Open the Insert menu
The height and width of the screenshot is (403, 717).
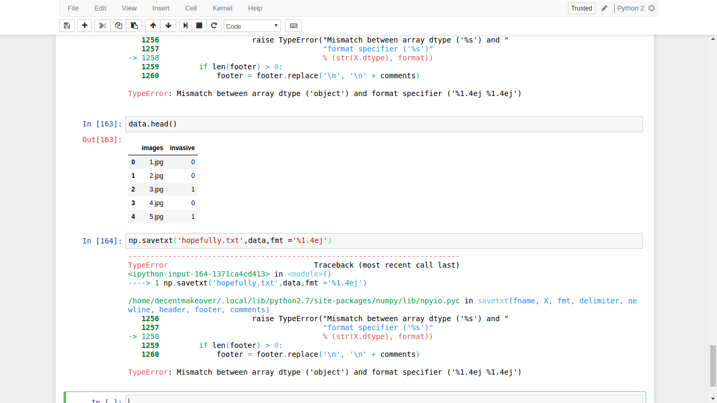(161, 8)
